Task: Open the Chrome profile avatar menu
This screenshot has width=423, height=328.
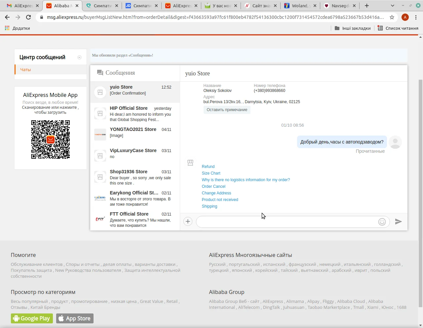Action: coord(405,17)
